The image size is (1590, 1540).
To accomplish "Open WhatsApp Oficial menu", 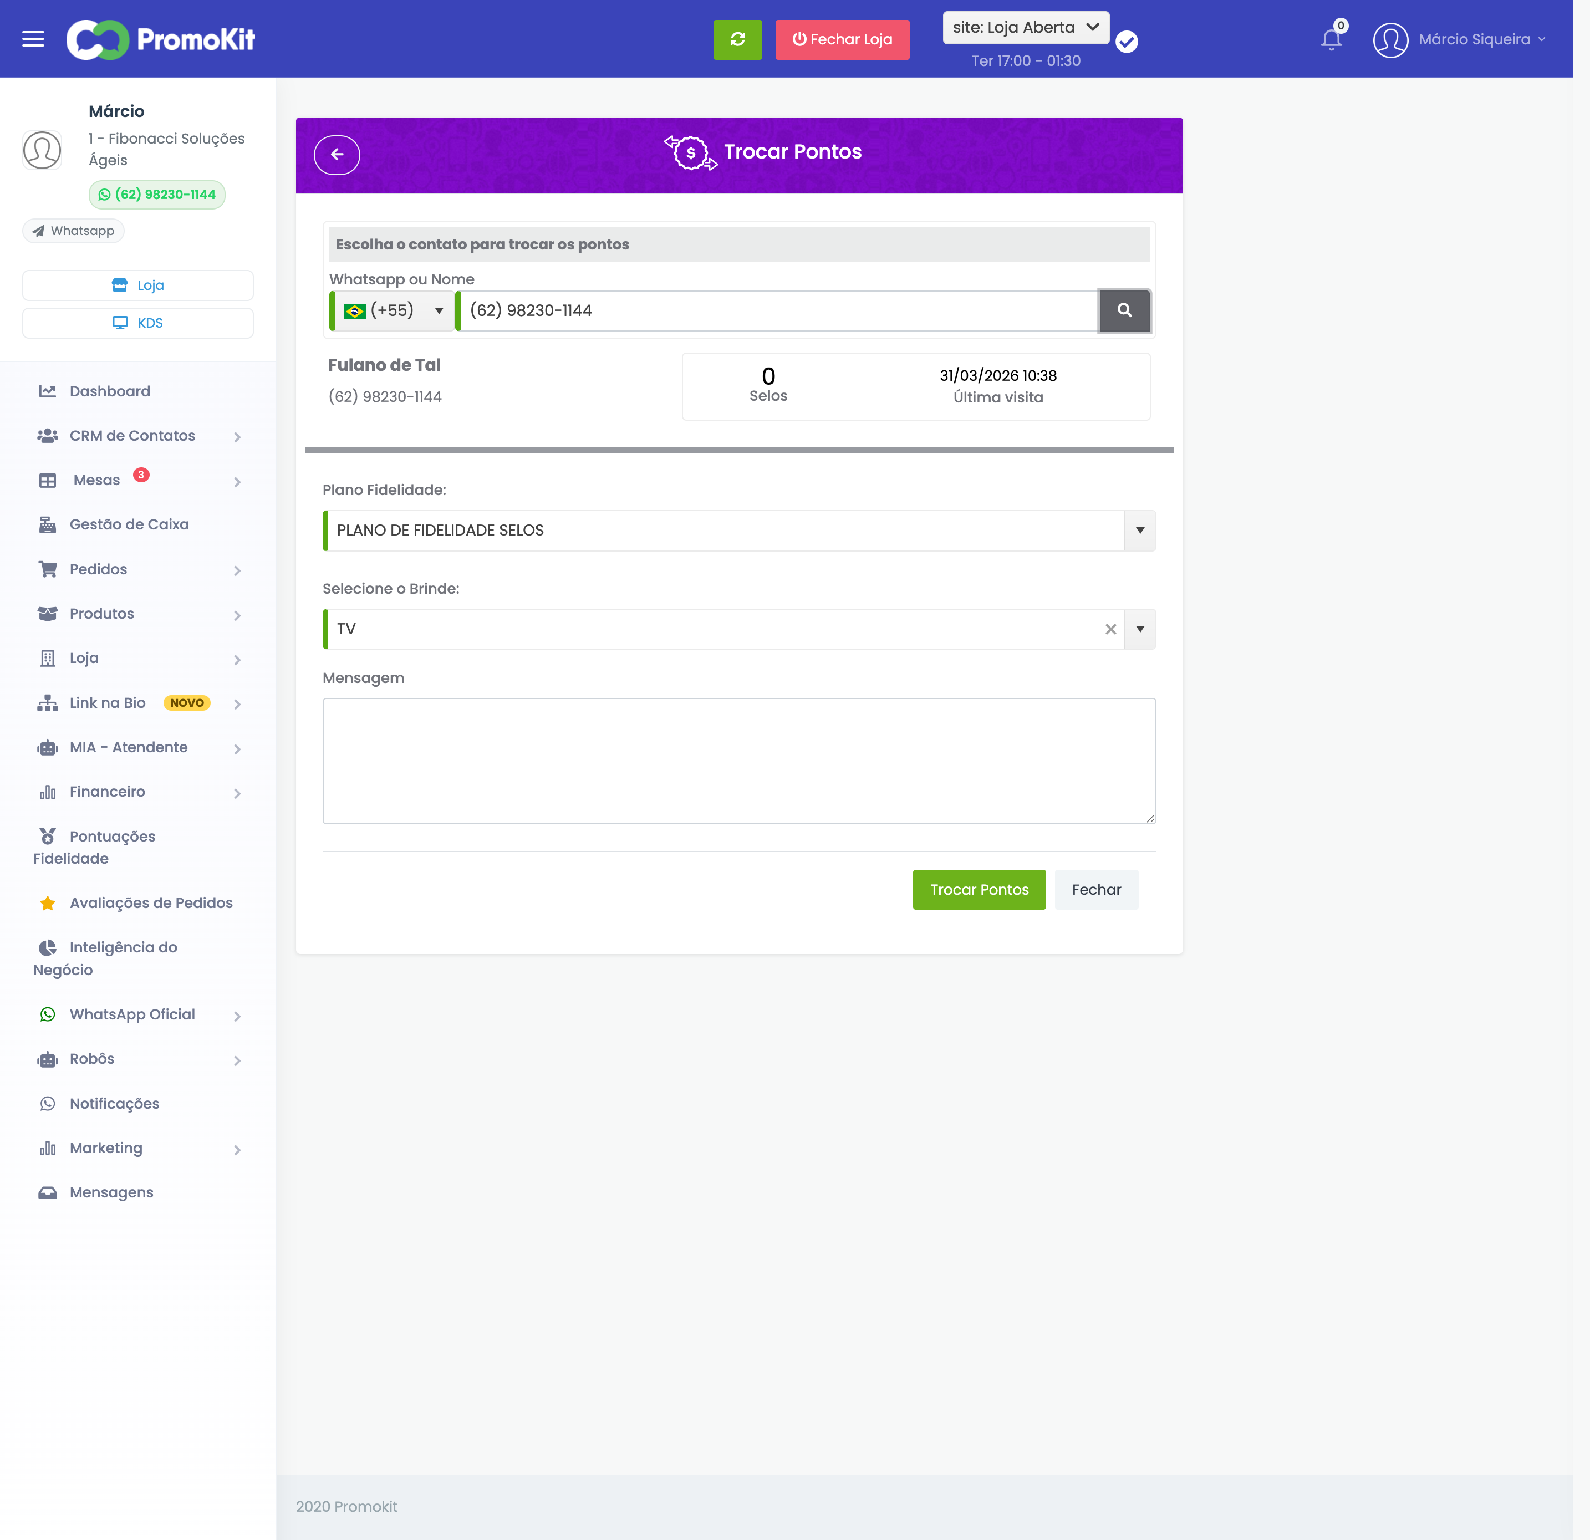I will pos(132,1015).
